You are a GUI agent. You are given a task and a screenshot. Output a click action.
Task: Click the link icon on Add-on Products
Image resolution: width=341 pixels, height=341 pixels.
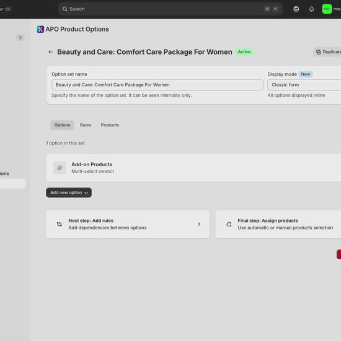(x=60, y=168)
